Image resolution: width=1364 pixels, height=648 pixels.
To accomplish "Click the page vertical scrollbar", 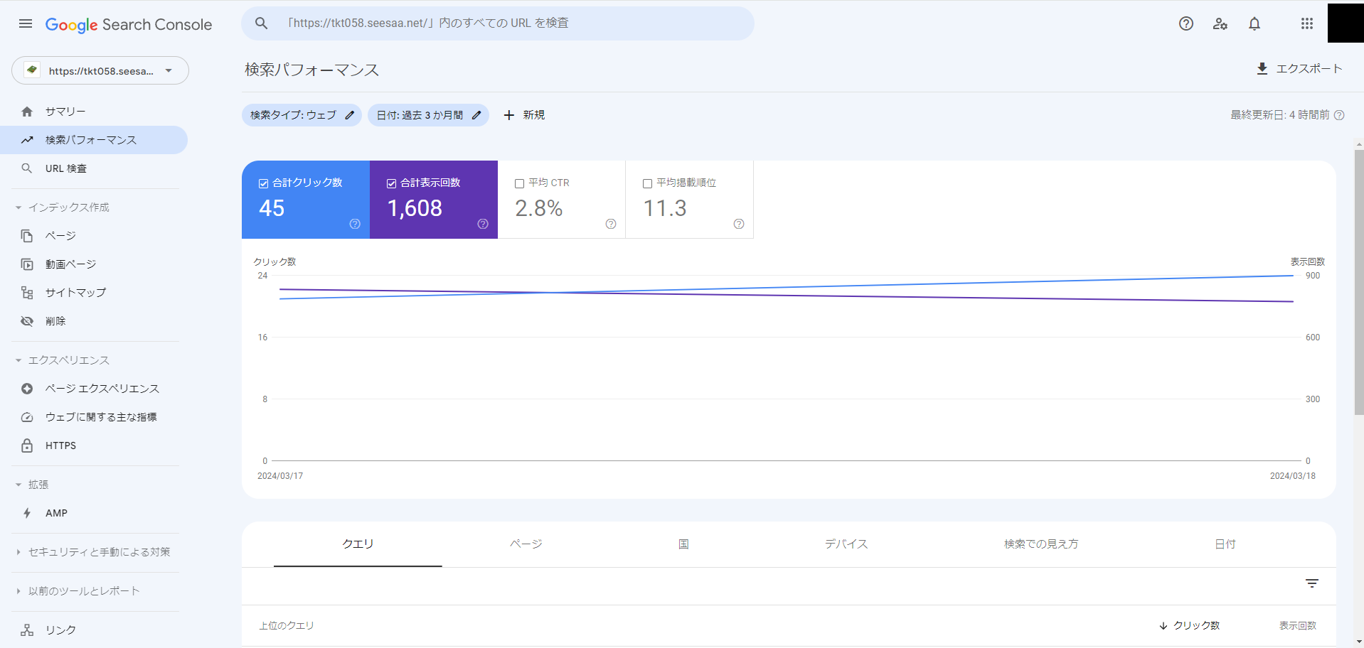I will (x=1358, y=284).
